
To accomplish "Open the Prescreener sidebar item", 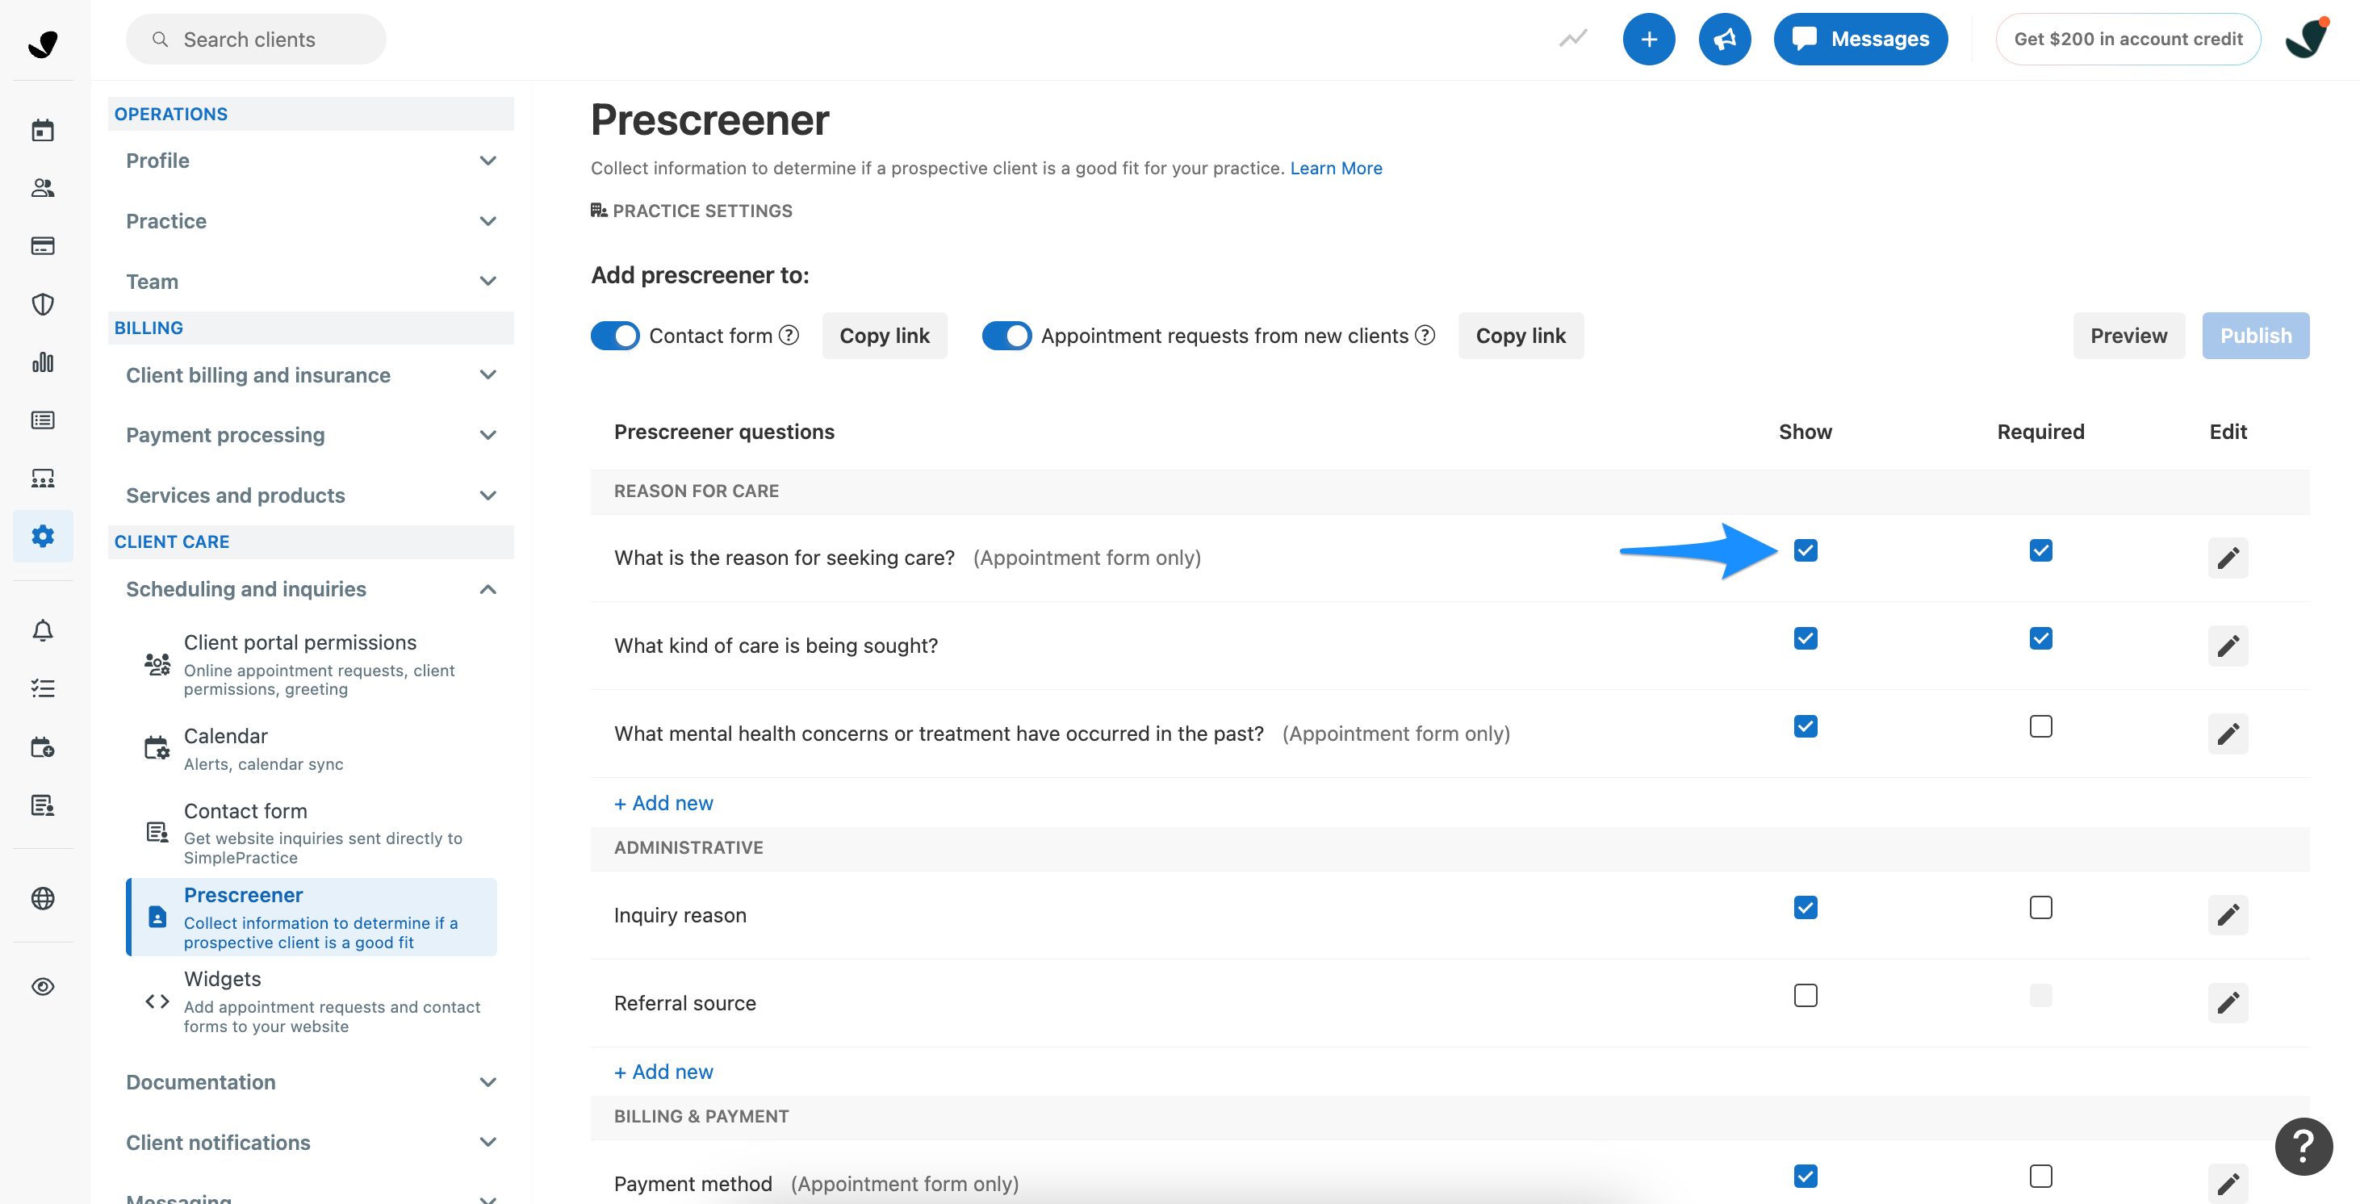I will click(243, 894).
